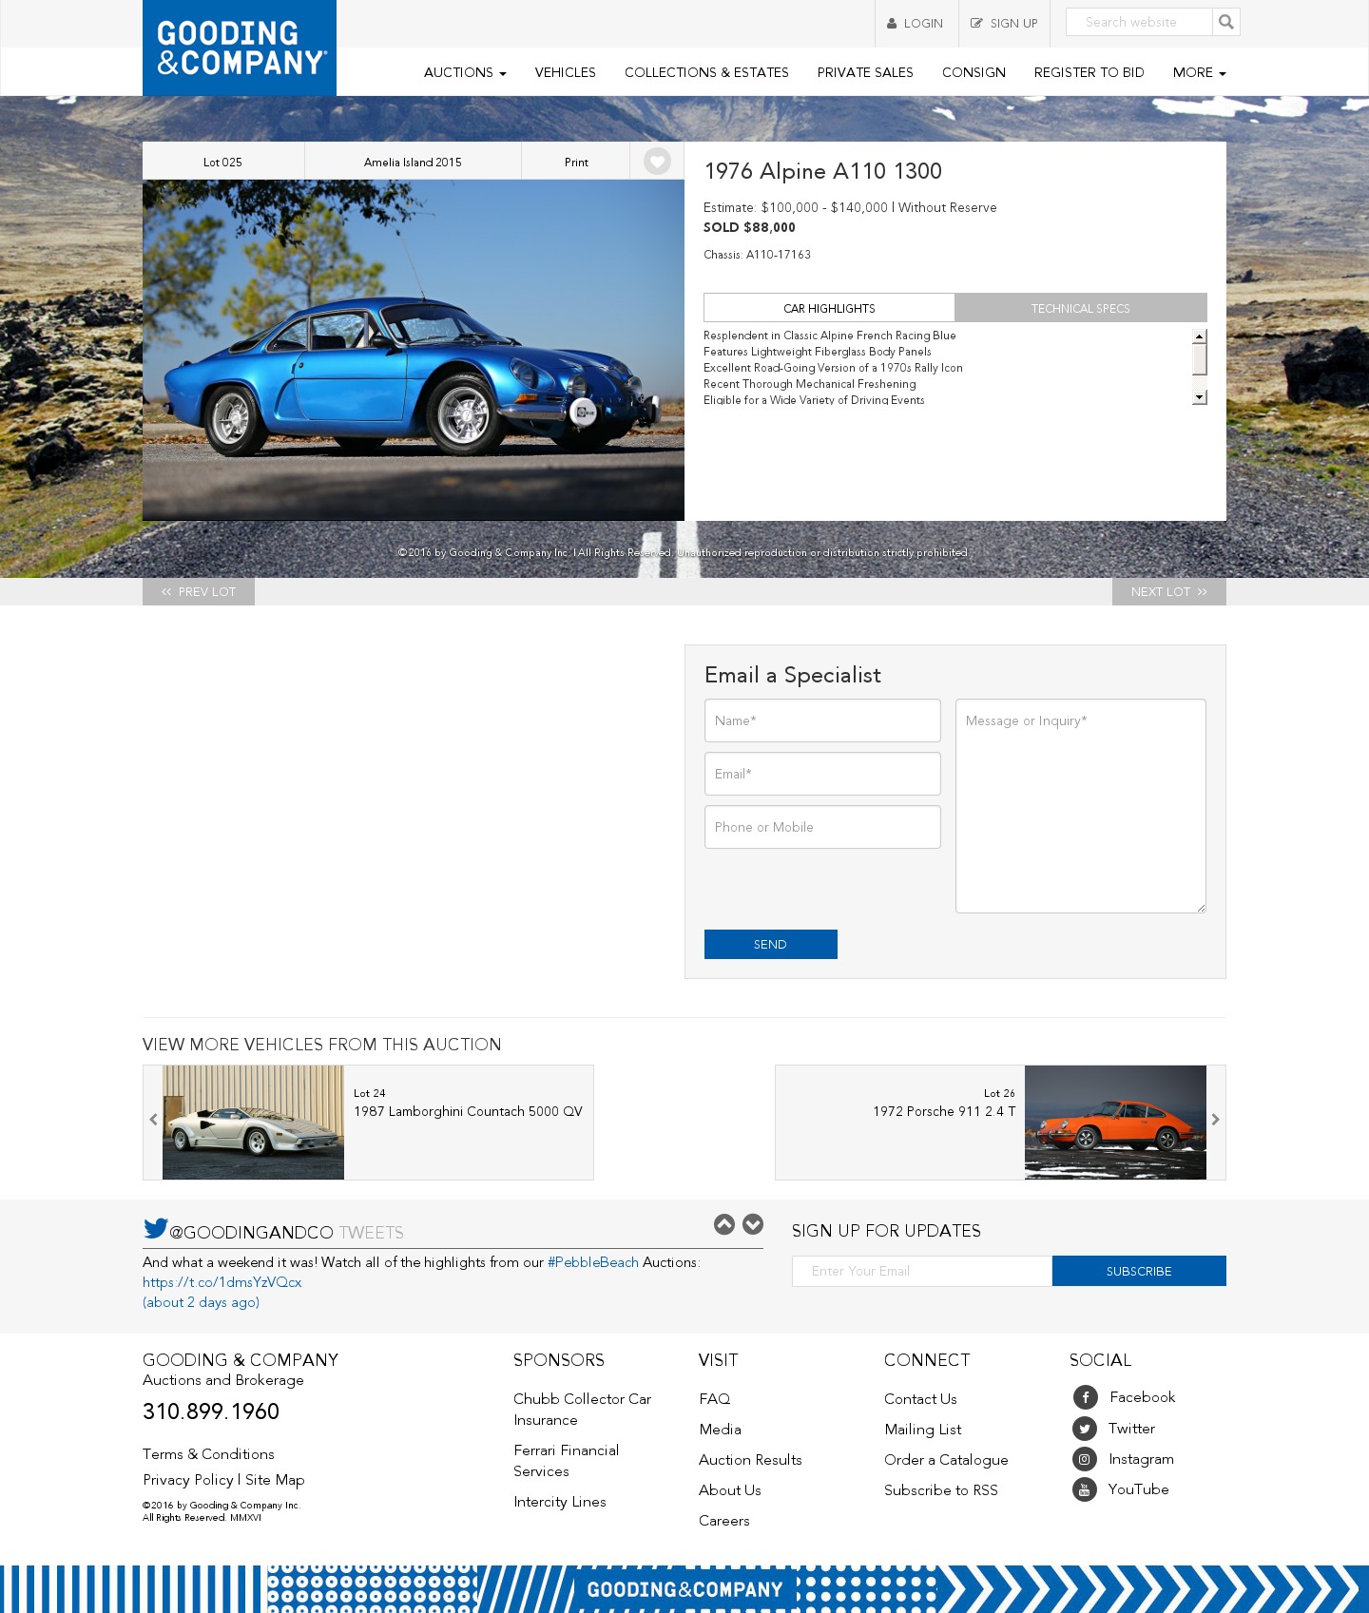The height and width of the screenshot is (1613, 1369).
Task: Expand the Auctions dropdown menu
Action: (x=465, y=72)
